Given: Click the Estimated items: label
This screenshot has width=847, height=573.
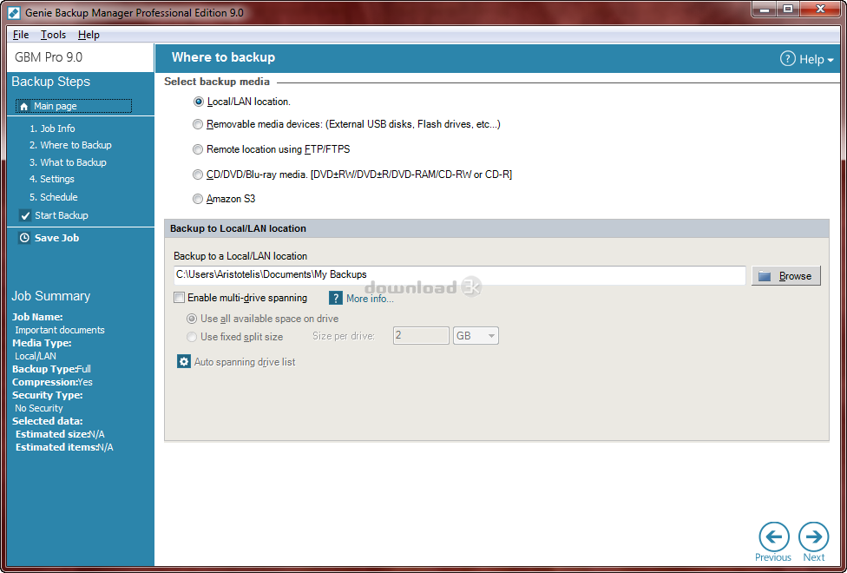Looking at the screenshot, I should pyautogui.click(x=56, y=448).
